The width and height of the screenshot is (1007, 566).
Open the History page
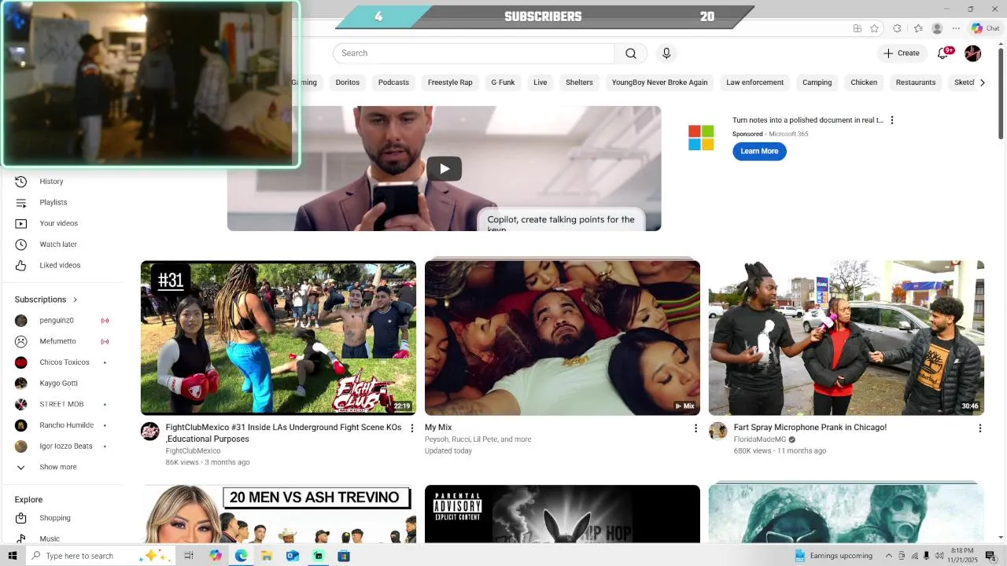pos(51,182)
